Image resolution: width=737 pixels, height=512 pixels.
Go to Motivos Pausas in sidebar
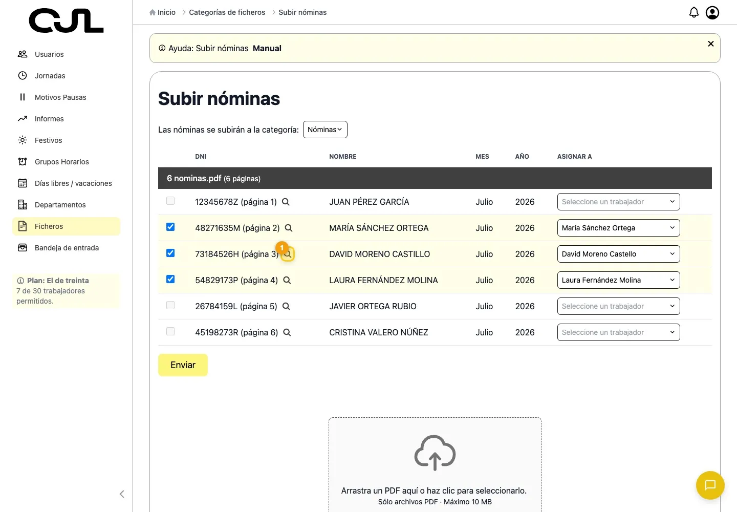(x=66, y=97)
